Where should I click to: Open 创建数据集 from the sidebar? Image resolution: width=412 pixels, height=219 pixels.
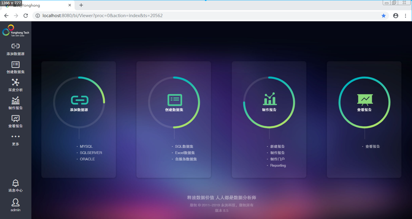click(x=15, y=65)
